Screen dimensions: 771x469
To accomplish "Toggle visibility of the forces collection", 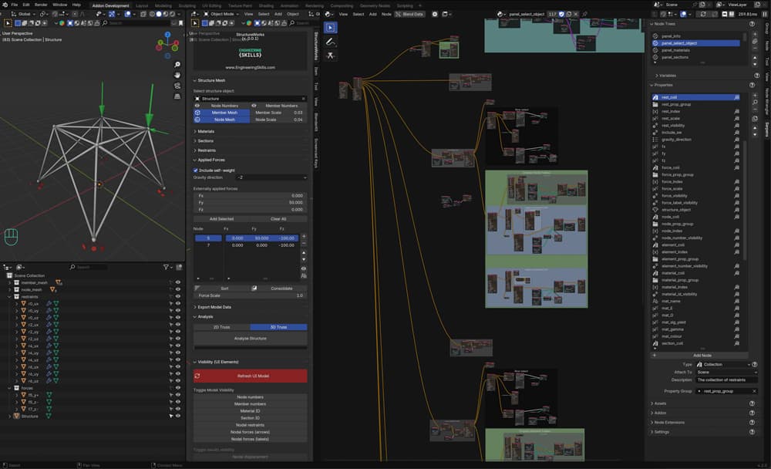I will tap(177, 387).
